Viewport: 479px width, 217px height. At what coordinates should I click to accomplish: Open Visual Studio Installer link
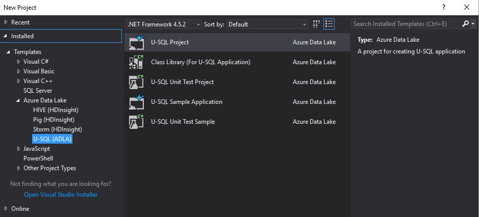click(61, 195)
